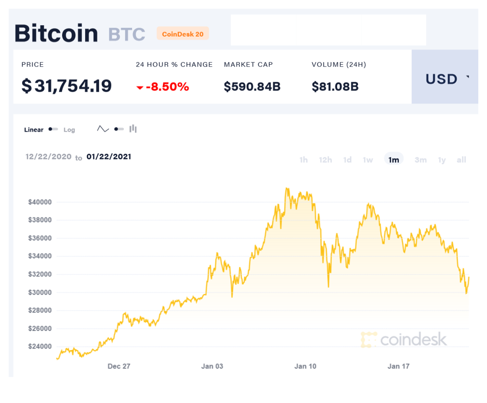487x403 pixels.
Task: Select the Log scale label
Action: click(69, 130)
